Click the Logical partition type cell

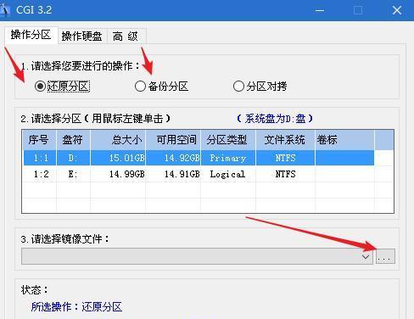point(227,174)
